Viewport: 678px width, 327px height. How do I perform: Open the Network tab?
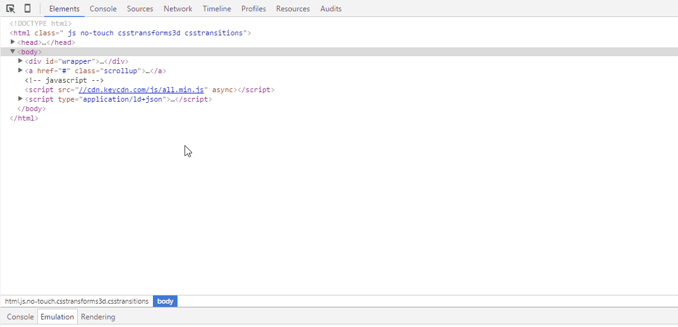coord(178,9)
